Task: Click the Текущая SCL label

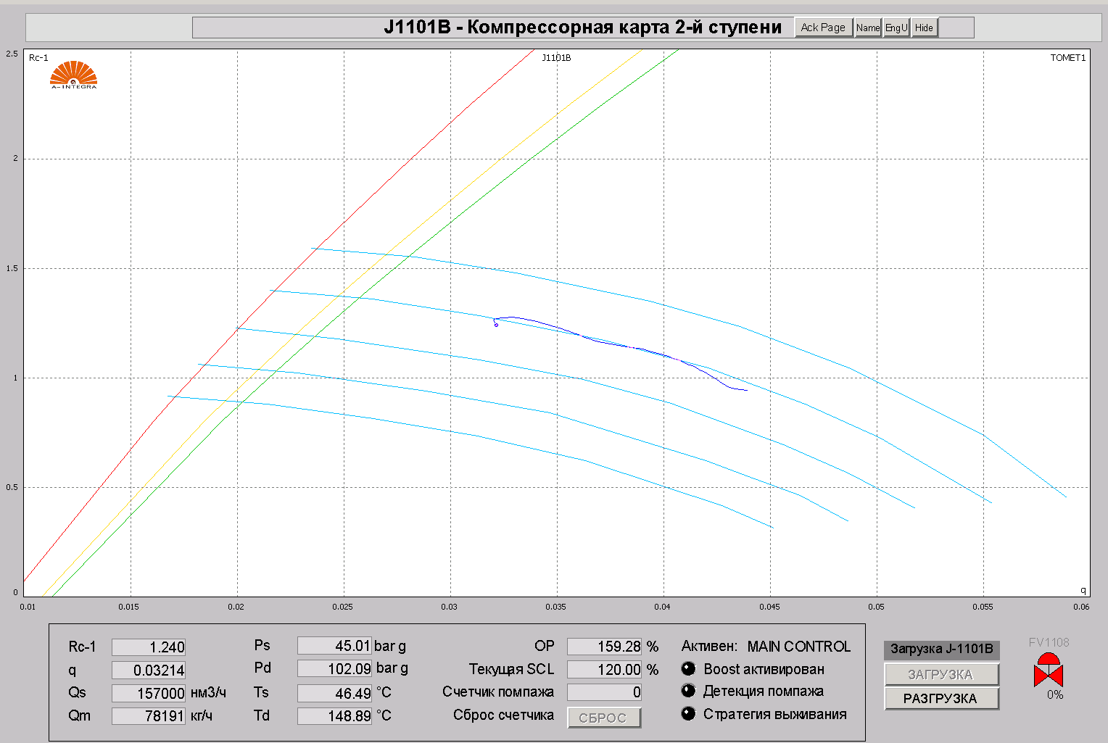Action: pos(511,669)
